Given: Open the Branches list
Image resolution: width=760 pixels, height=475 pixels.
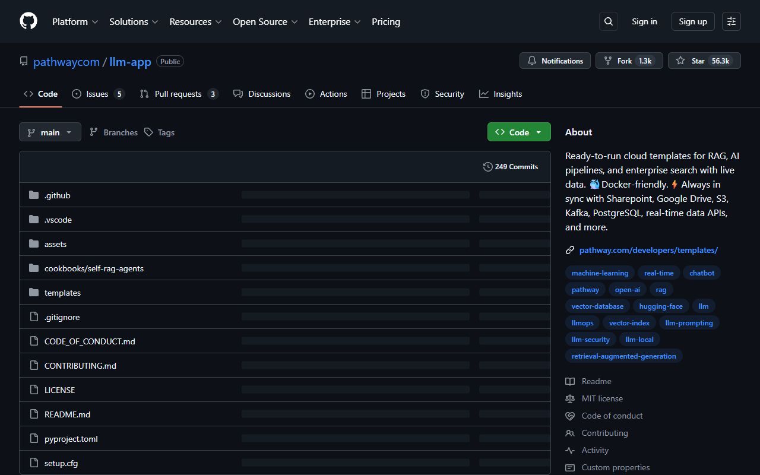Looking at the screenshot, I should (113, 132).
